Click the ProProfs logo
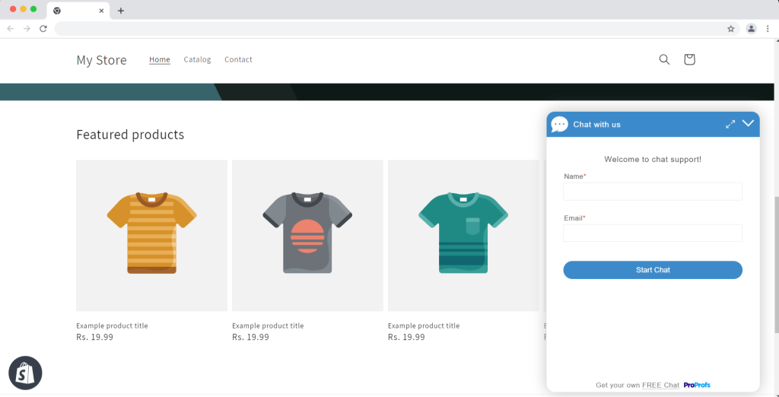 click(697, 385)
